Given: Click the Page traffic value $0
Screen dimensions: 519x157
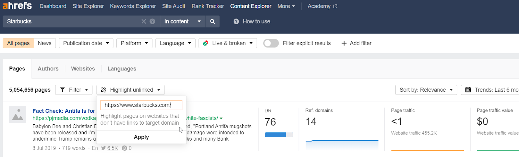Looking at the screenshot, I should [x=482, y=121].
